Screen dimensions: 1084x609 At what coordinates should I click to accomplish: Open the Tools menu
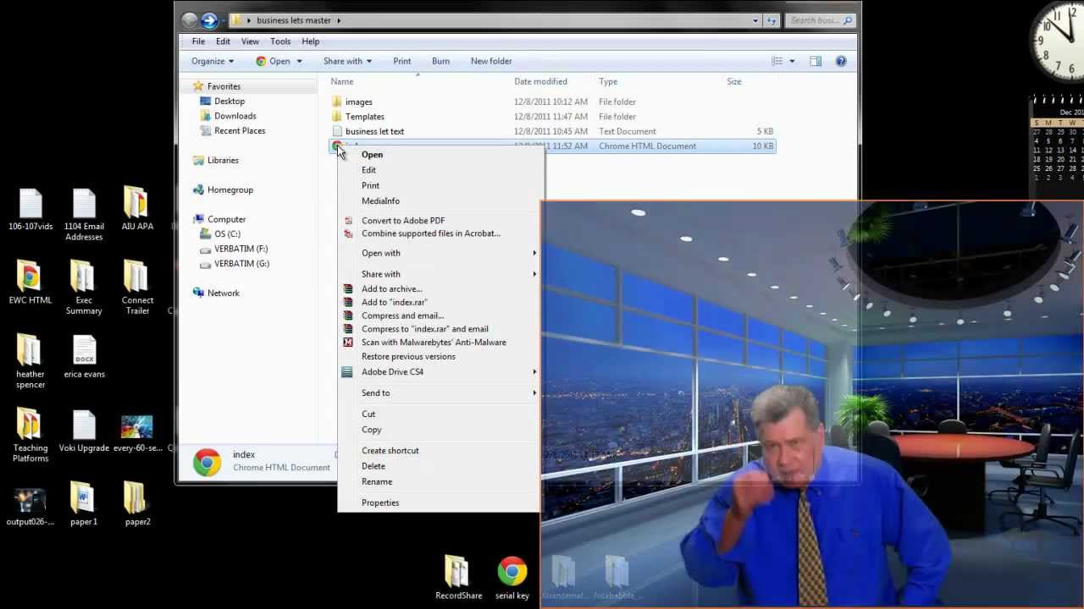click(x=280, y=41)
